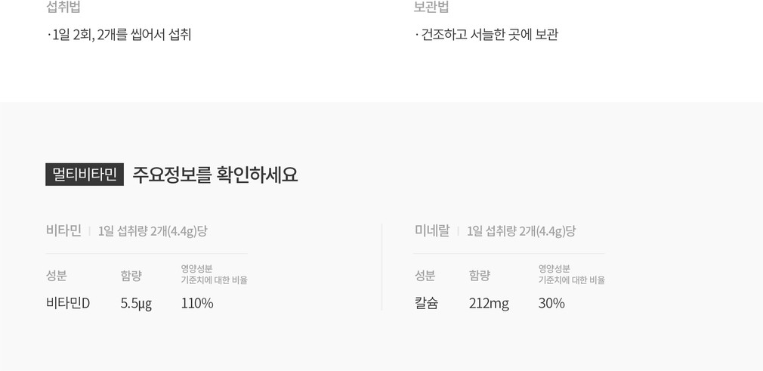The width and height of the screenshot is (763, 371).
Task: Click the 성분 column header above 칼슘
Action: coord(425,275)
